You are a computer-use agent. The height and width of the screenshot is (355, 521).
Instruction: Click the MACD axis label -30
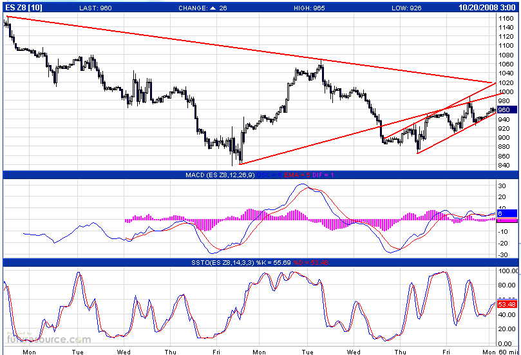click(502, 254)
